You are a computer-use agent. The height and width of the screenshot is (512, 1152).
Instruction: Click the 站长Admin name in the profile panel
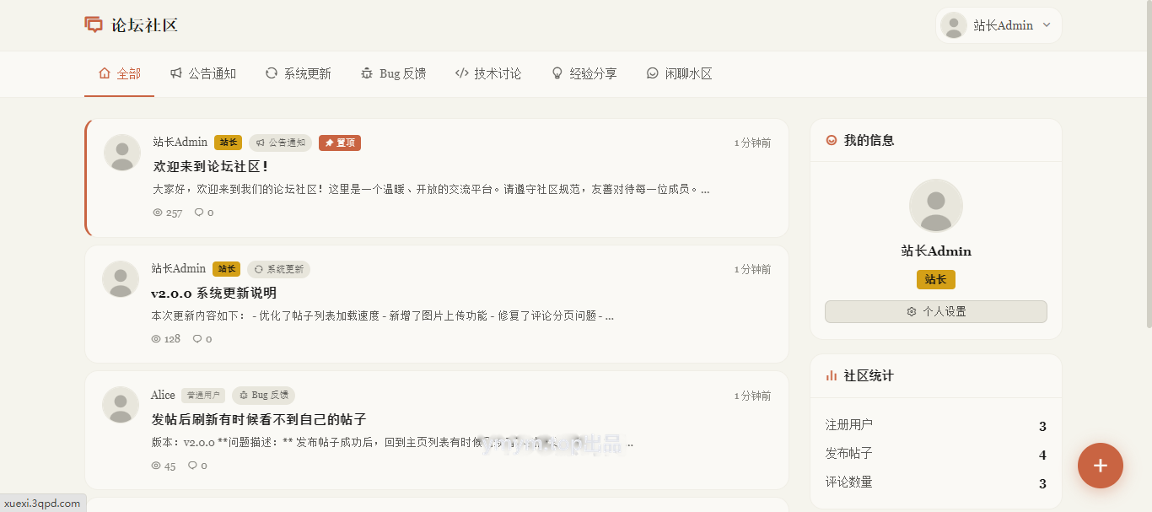(x=936, y=251)
